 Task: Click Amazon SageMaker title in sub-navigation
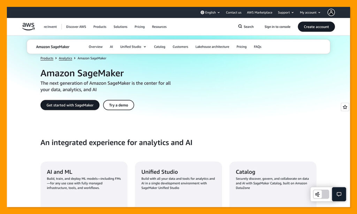(x=53, y=47)
